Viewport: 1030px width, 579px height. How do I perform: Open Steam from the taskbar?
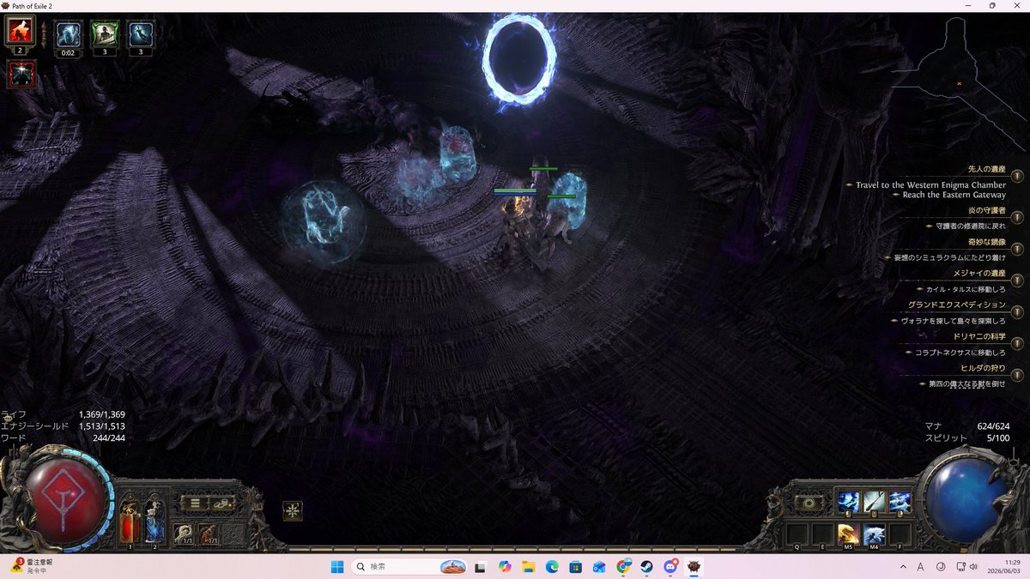coord(646,567)
